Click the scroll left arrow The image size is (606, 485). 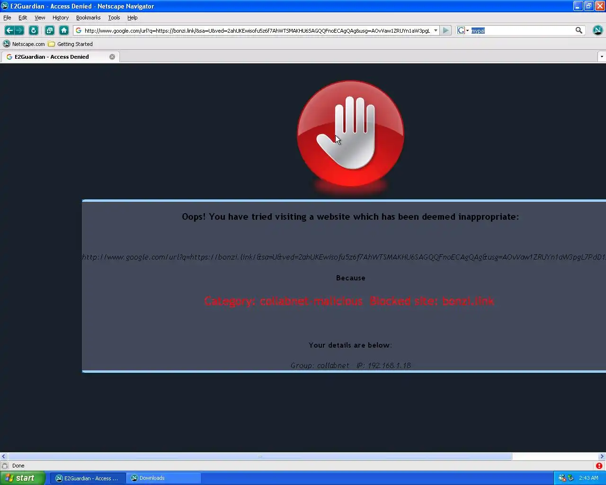[3, 457]
